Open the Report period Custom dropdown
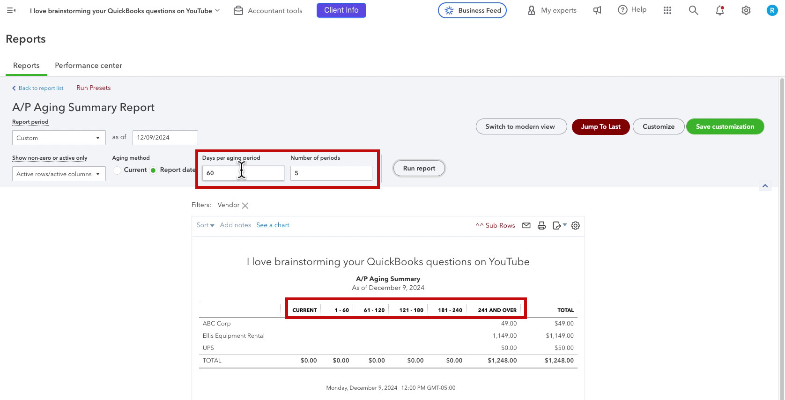This screenshot has height=400, width=785. point(59,138)
